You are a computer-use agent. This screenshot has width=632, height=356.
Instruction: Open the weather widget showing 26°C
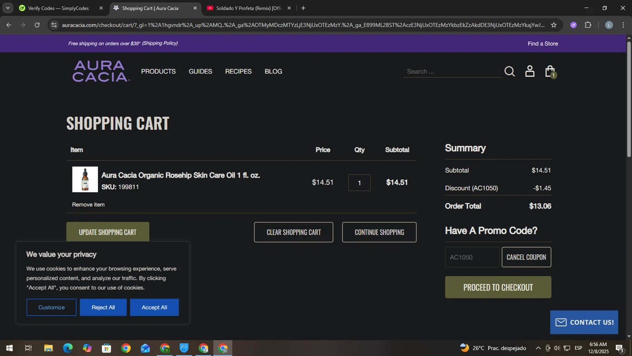tap(493, 348)
